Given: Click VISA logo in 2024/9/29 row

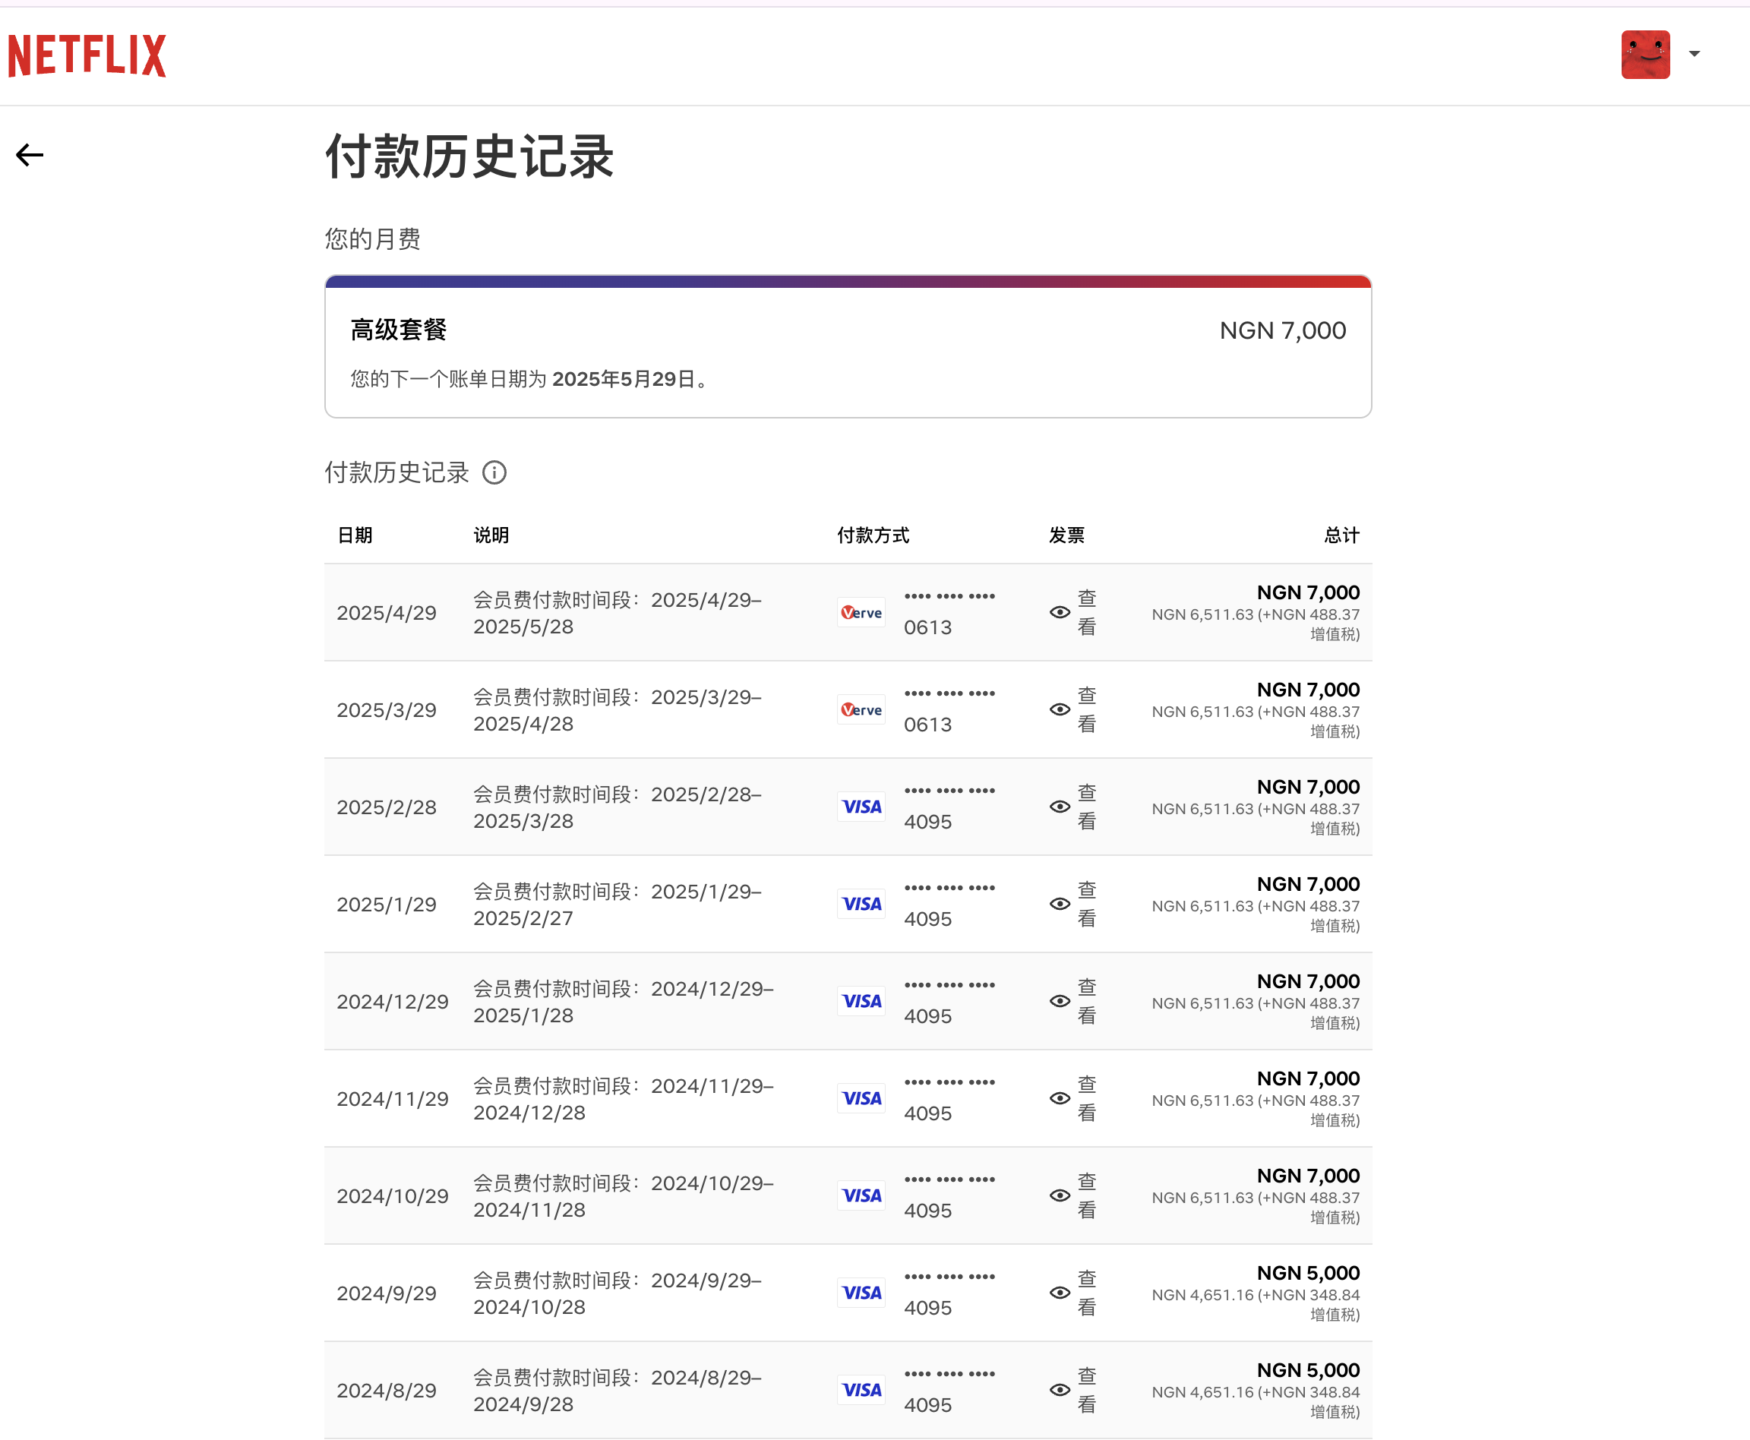Looking at the screenshot, I should 861,1293.
